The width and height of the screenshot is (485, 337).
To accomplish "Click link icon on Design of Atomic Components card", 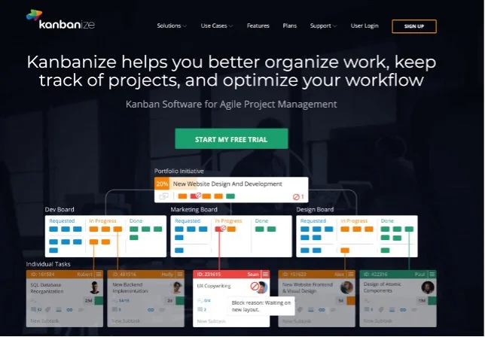I will [403, 309].
